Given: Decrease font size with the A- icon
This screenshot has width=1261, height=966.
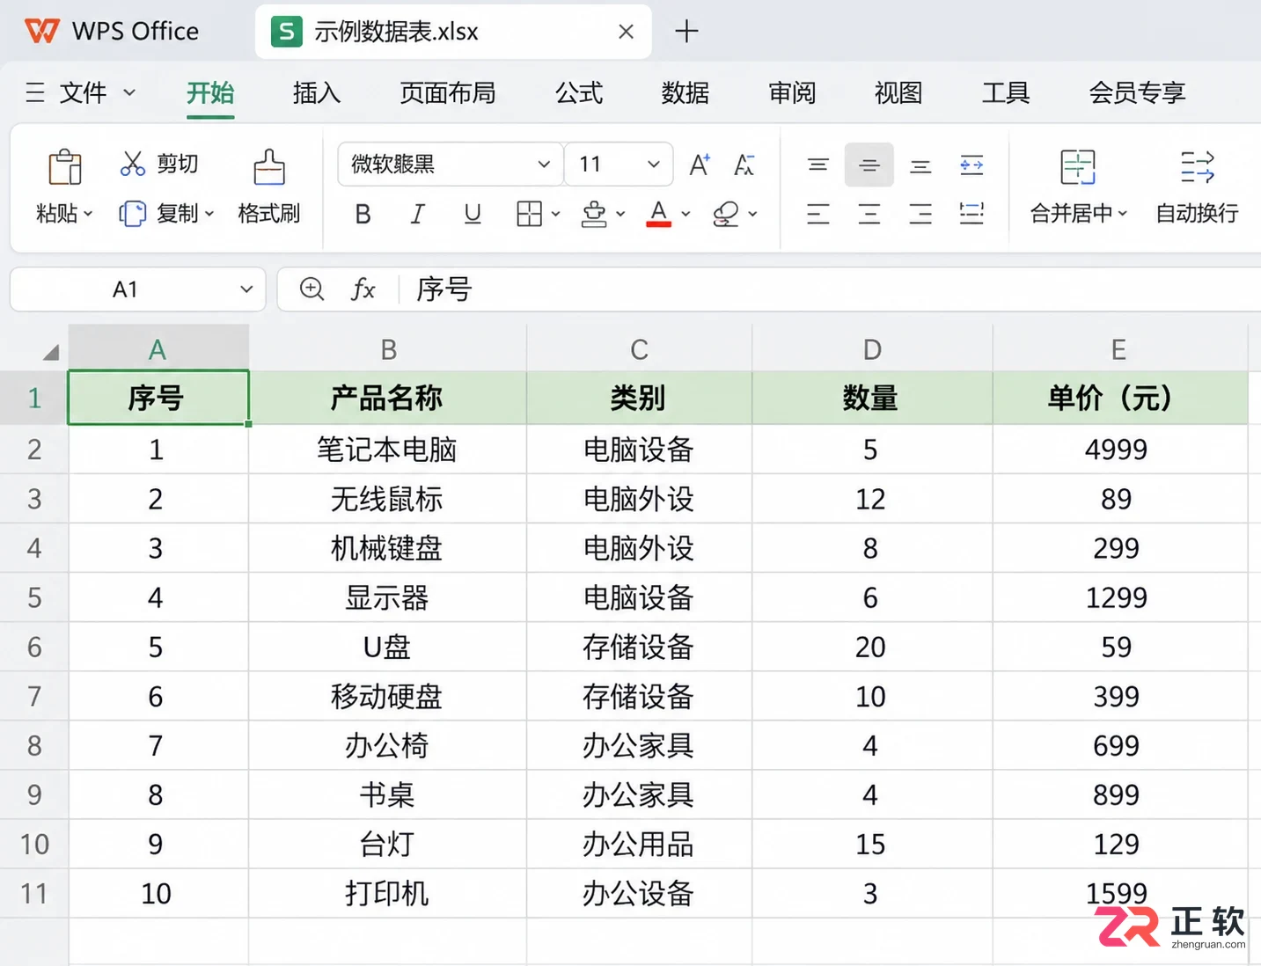Looking at the screenshot, I should pyautogui.click(x=744, y=165).
